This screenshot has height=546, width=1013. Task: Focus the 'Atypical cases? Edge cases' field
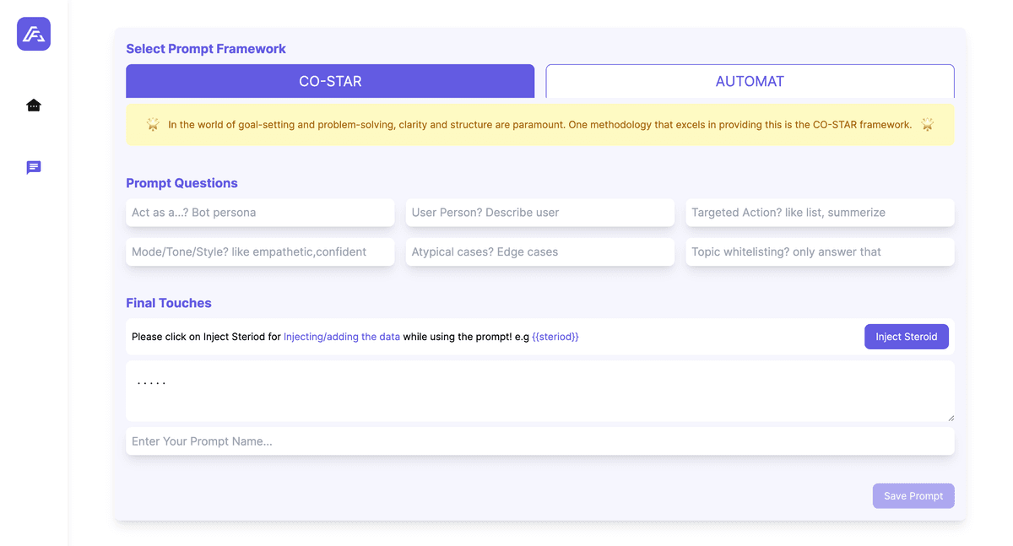pos(539,251)
